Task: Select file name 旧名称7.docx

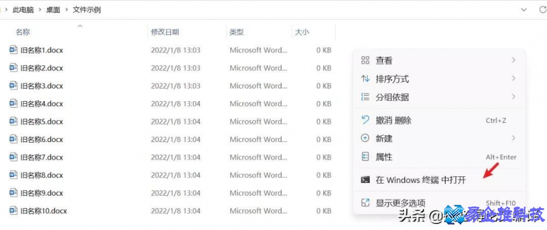Action: (x=42, y=157)
